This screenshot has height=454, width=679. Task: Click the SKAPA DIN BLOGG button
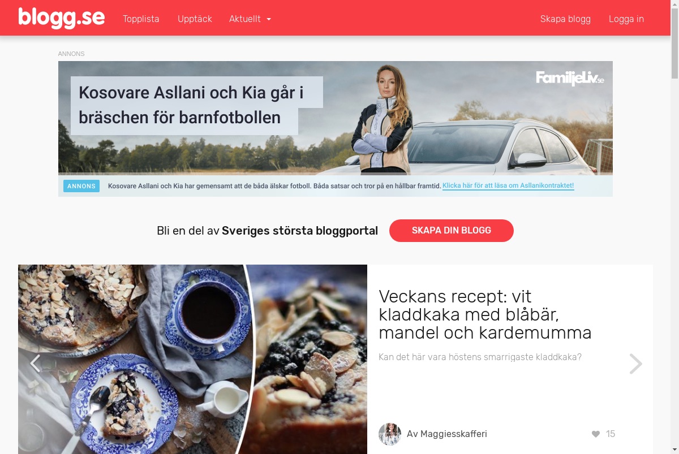pos(452,231)
